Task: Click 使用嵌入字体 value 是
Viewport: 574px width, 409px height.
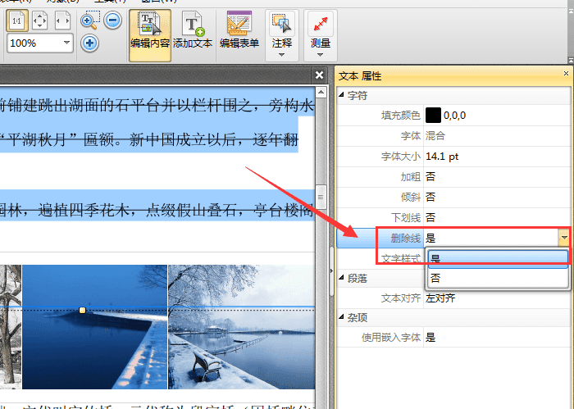Action: (497, 338)
